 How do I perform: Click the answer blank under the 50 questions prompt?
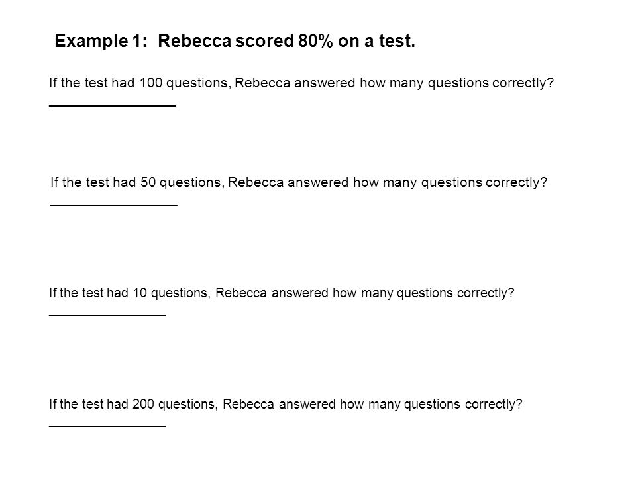pos(114,205)
